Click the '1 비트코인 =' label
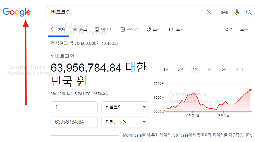Viewport: 255px width, 142px height. pos(65,56)
